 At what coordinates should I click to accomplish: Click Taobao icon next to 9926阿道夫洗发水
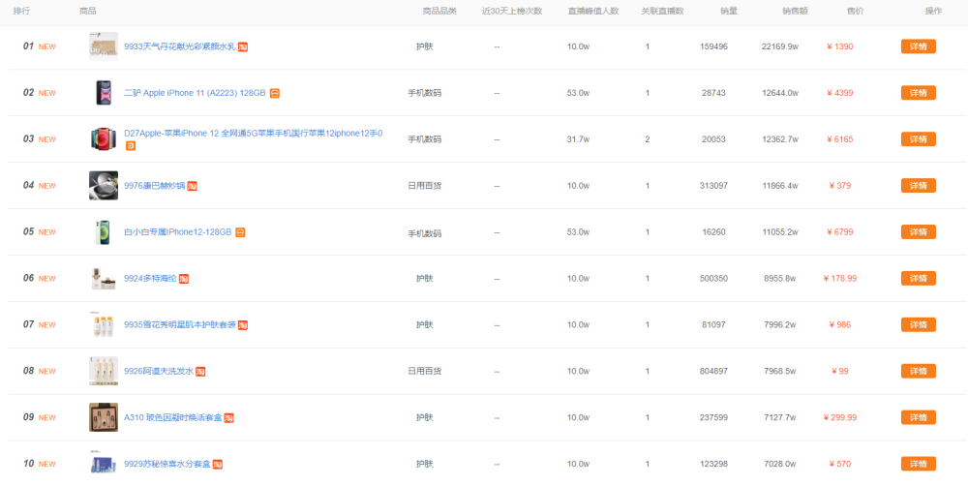click(200, 372)
